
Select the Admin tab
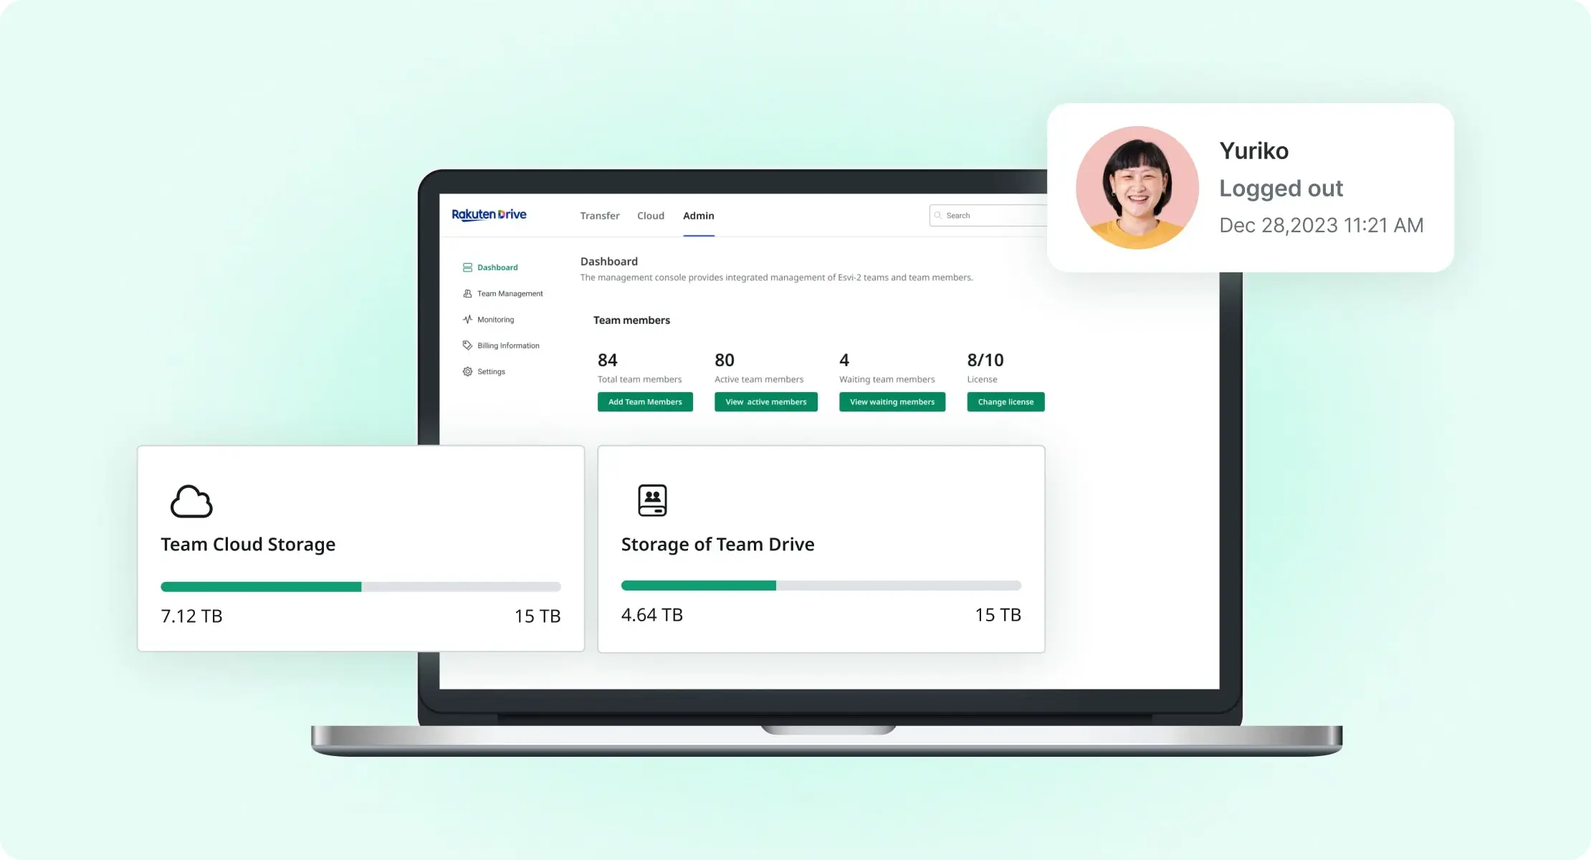click(x=699, y=215)
